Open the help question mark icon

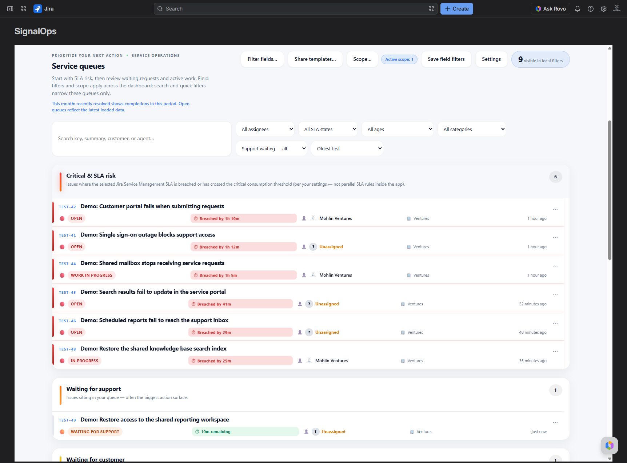pos(591,9)
